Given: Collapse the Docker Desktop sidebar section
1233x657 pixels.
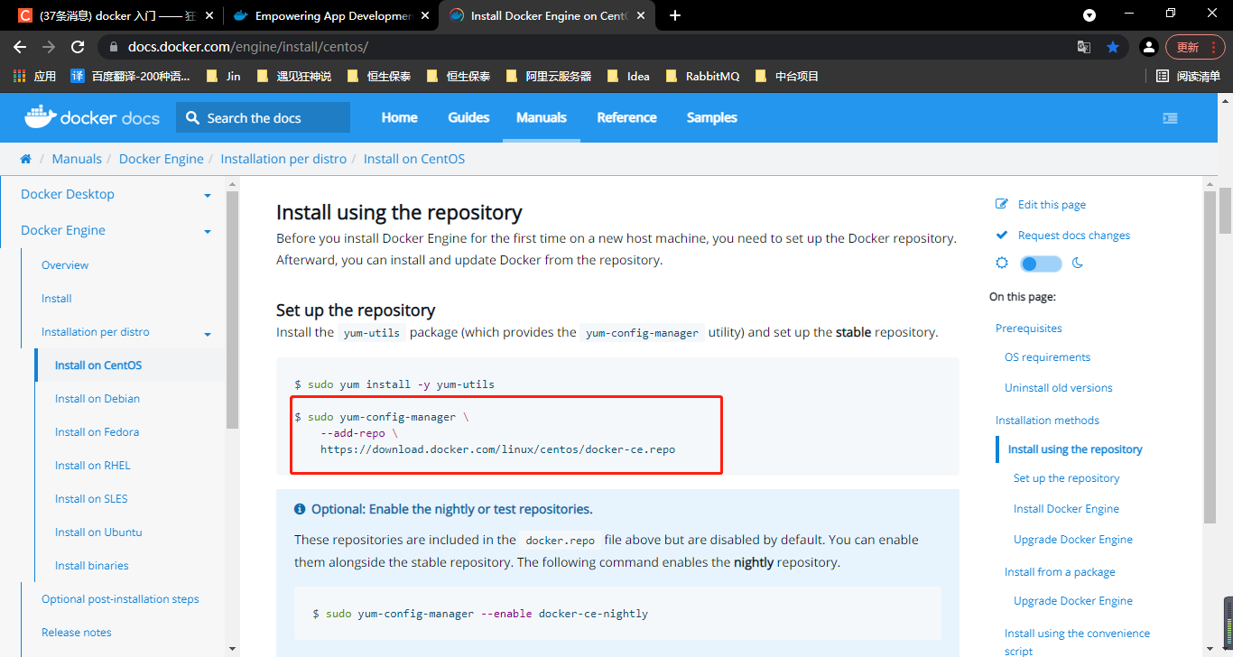Looking at the screenshot, I should pyautogui.click(x=208, y=196).
